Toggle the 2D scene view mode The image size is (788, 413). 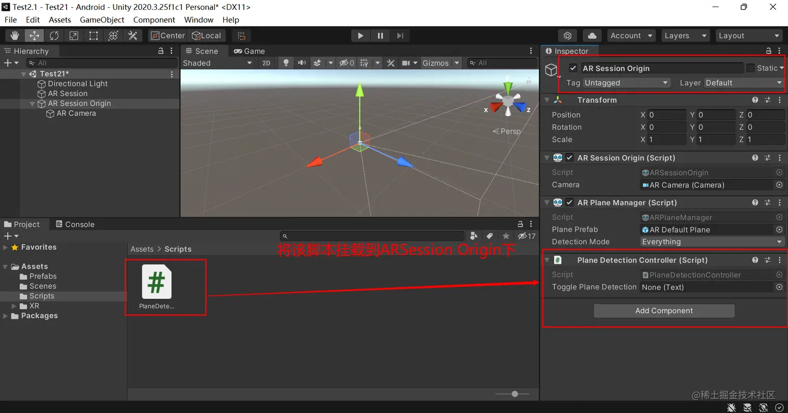coord(266,63)
